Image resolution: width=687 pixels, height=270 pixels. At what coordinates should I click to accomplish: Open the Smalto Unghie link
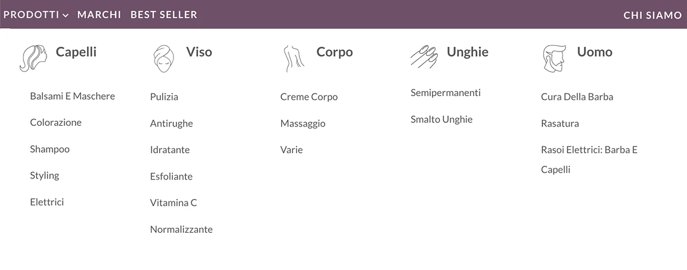click(441, 120)
